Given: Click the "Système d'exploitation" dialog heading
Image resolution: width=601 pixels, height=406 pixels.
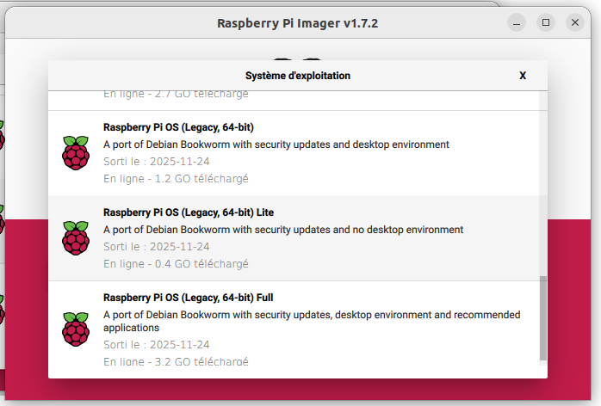Looking at the screenshot, I should 298,76.
